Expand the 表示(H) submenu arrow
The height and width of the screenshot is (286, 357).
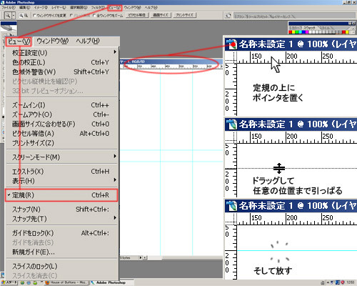pyautogui.click(x=115, y=179)
